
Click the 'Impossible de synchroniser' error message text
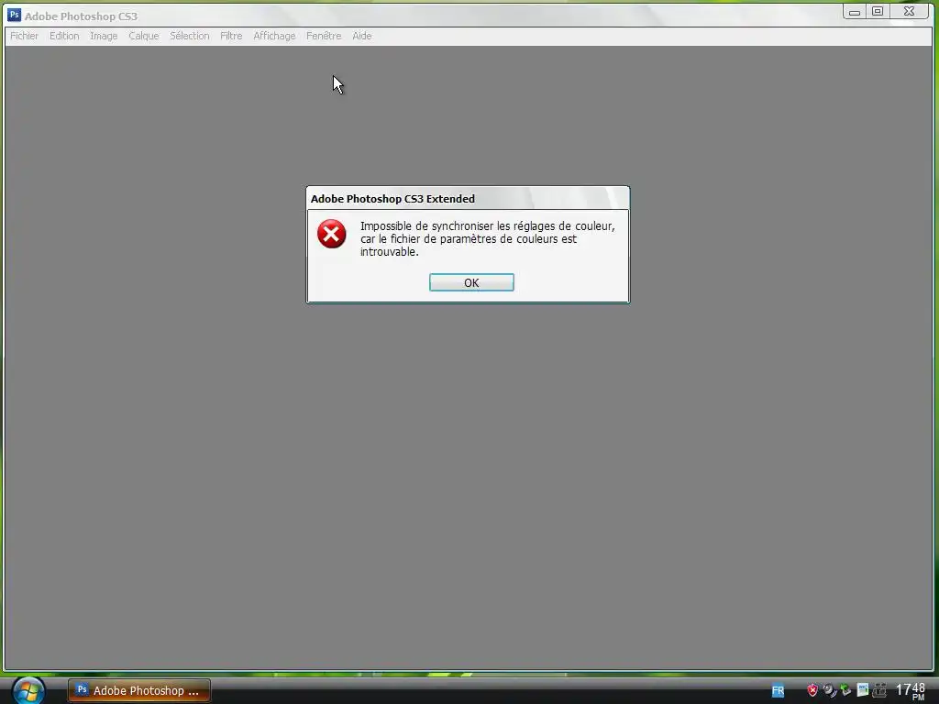[488, 239]
